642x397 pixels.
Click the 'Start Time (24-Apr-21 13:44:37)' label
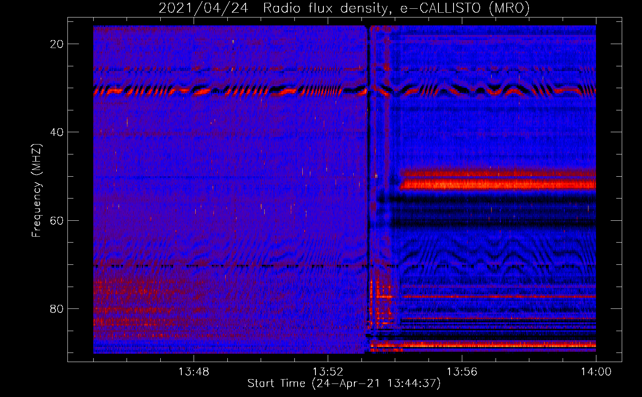[344, 384]
